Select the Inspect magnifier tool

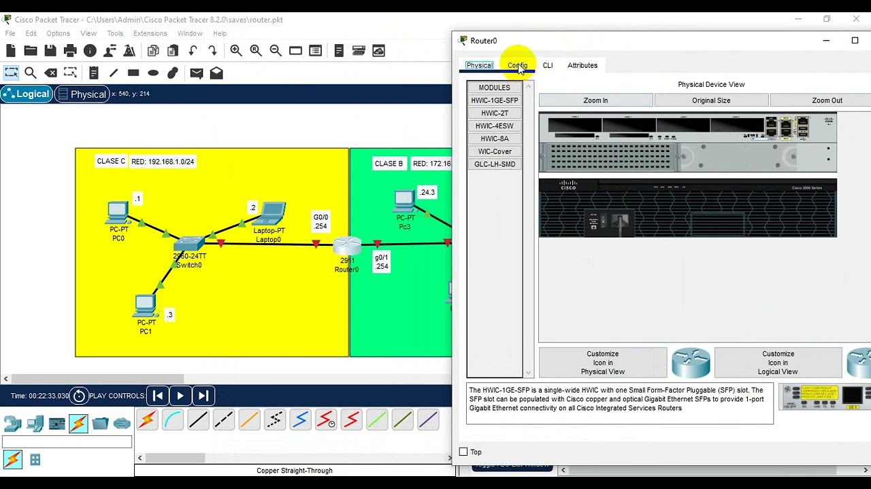[x=31, y=73]
